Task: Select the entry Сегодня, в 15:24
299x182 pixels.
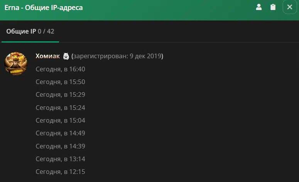Action: pos(60,108)
